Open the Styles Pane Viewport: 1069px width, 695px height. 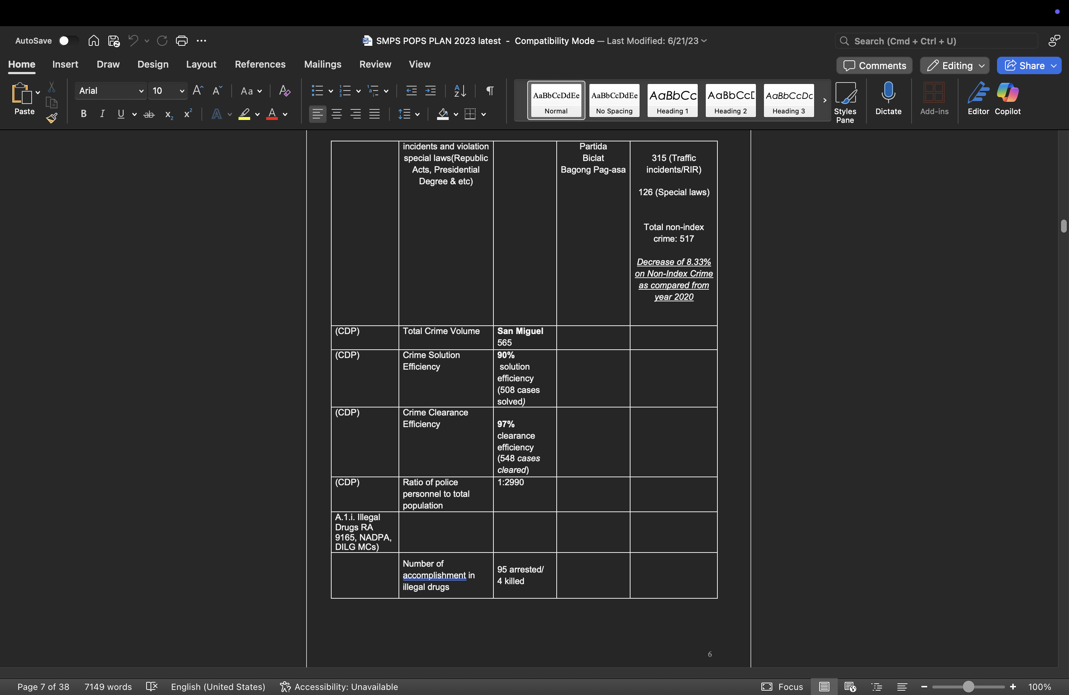845,103
